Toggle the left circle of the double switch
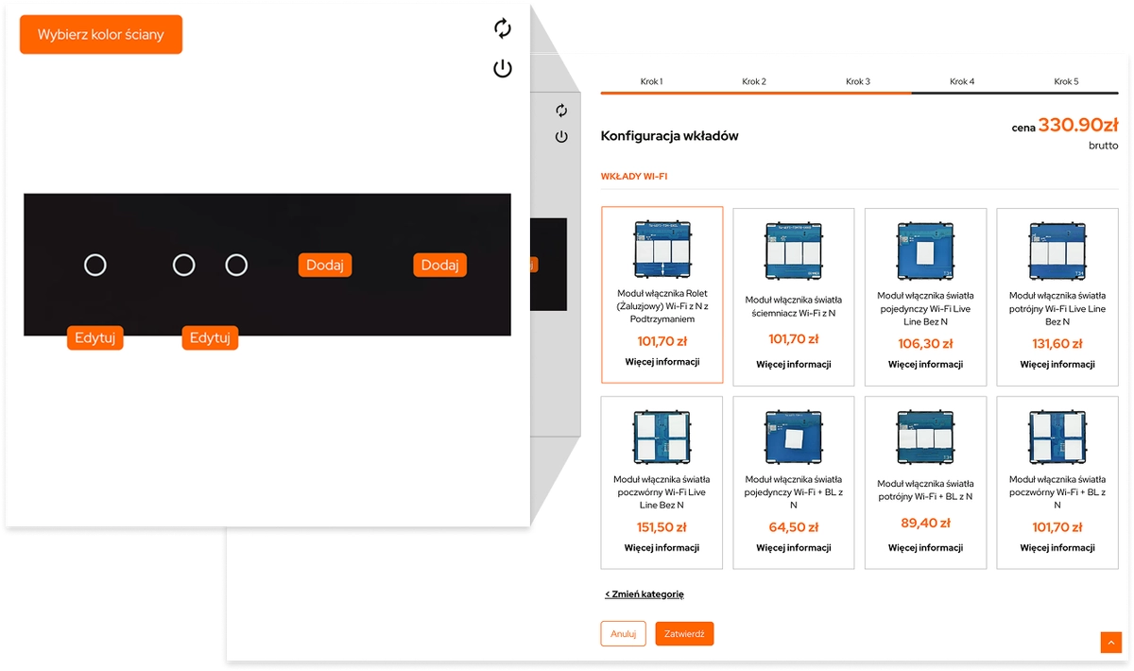This screenshot has width=1134, height=671. tap(184, 266)
